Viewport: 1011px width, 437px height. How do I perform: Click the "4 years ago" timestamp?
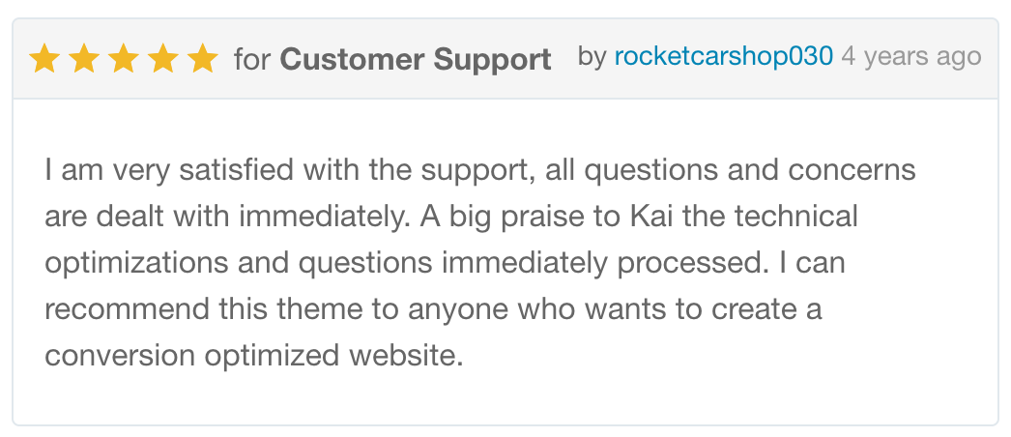pos(910,57)
